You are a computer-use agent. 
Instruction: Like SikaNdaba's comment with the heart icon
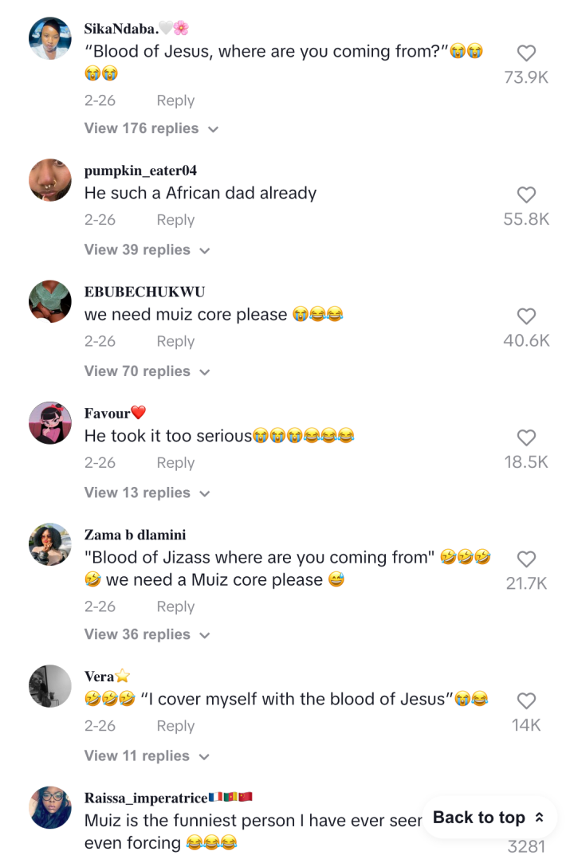point(526,53)
